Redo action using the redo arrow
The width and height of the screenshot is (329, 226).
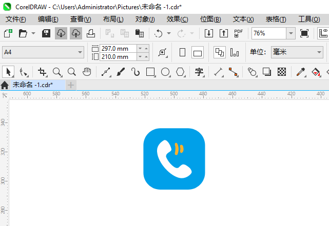(x=182, y=33)
